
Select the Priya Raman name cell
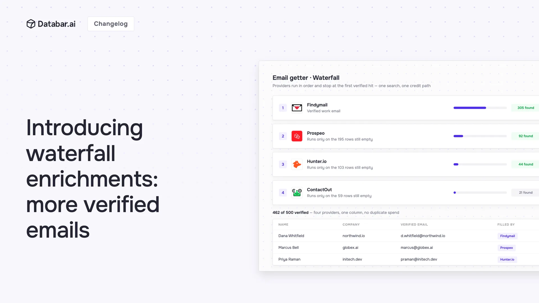pyautogui.click(x=289, y=259)
